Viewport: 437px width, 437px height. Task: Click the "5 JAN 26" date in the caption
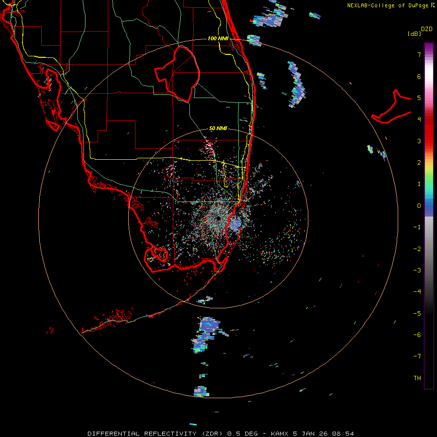coord(310,434)
